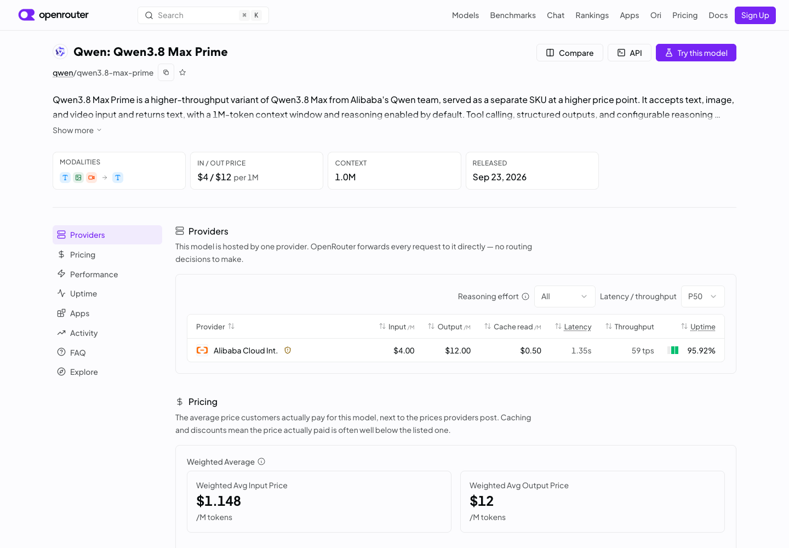This screenshot has height=548, width=789.
Task: Open the Reasoning effort All dropdown
Action: pos(564,296)
